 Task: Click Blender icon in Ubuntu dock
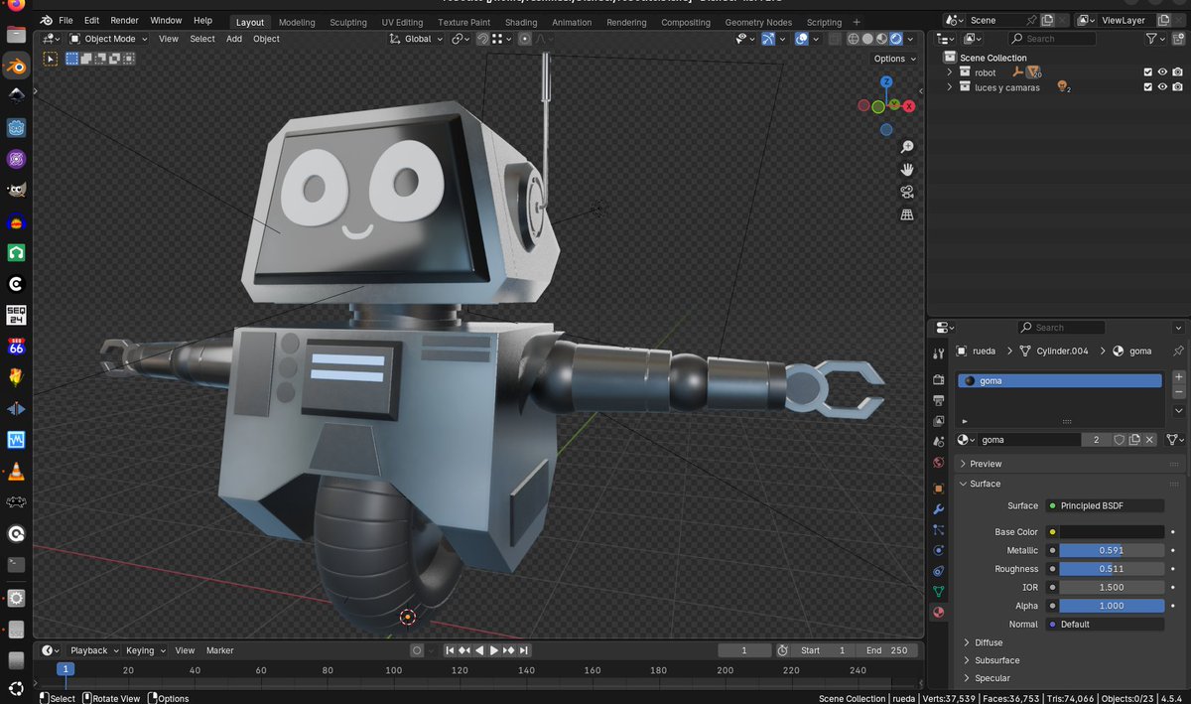pyautogui.click(x=16, y=66)
